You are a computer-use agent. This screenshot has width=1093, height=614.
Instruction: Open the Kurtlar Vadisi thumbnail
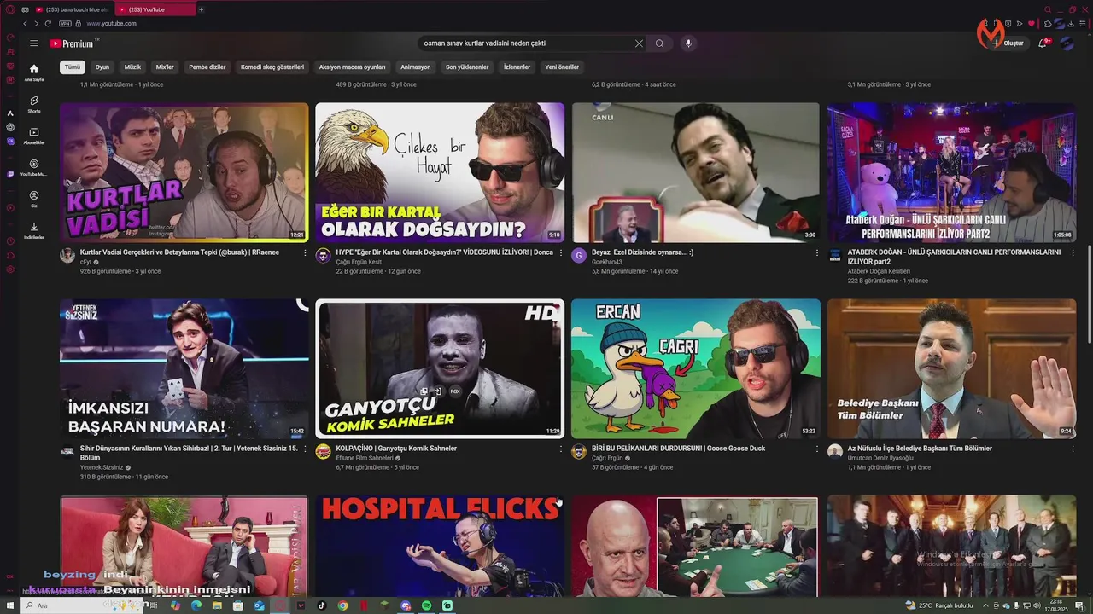tap(184, 172)
